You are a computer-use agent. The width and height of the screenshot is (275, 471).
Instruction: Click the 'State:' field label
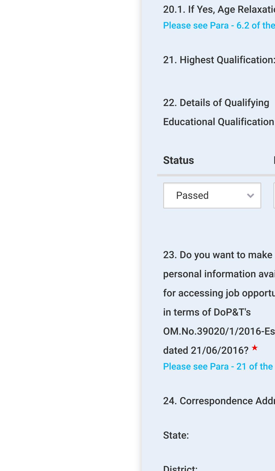tap(176, 435)
